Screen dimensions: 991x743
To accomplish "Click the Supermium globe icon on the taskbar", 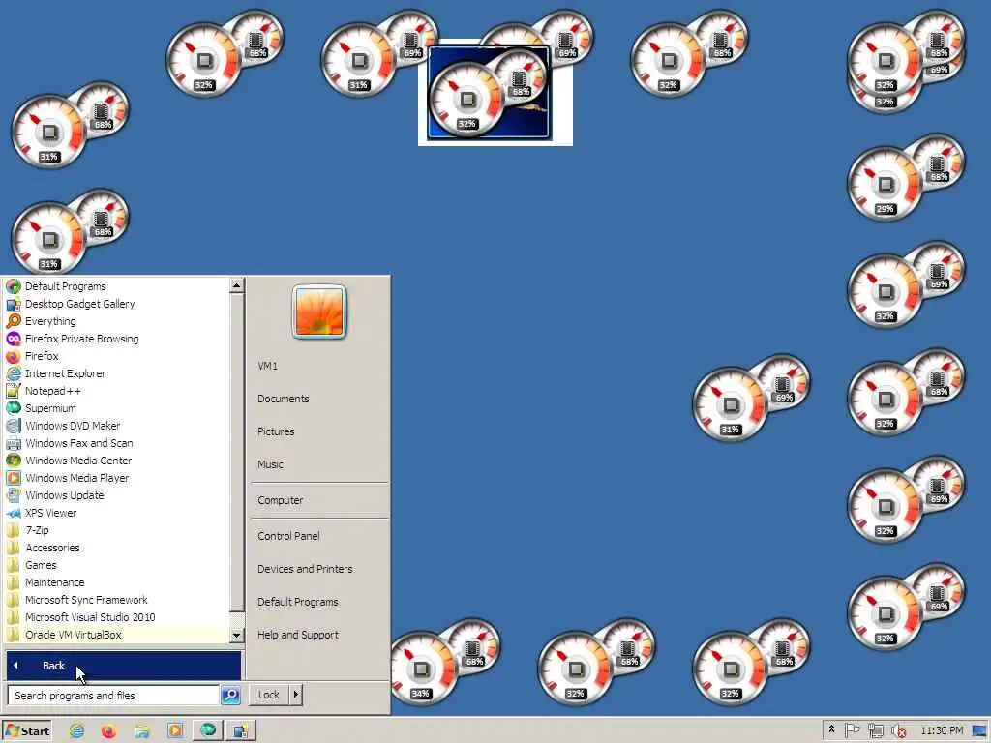I will tap(208, 730).
